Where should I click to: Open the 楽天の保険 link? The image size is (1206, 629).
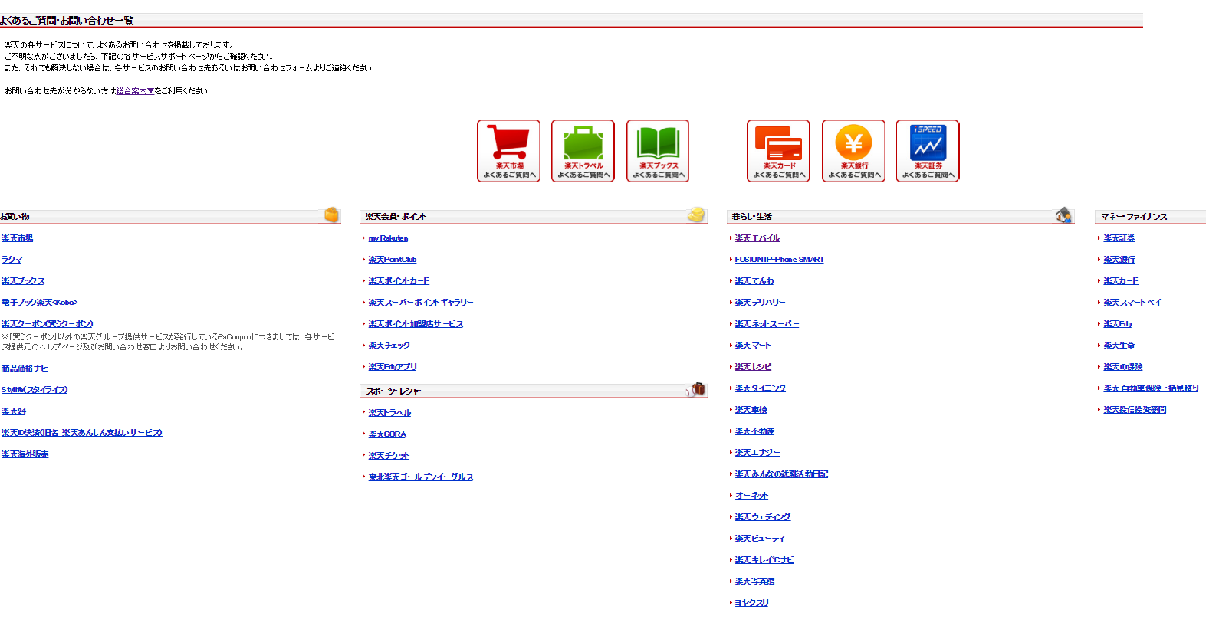[1123, 367]
